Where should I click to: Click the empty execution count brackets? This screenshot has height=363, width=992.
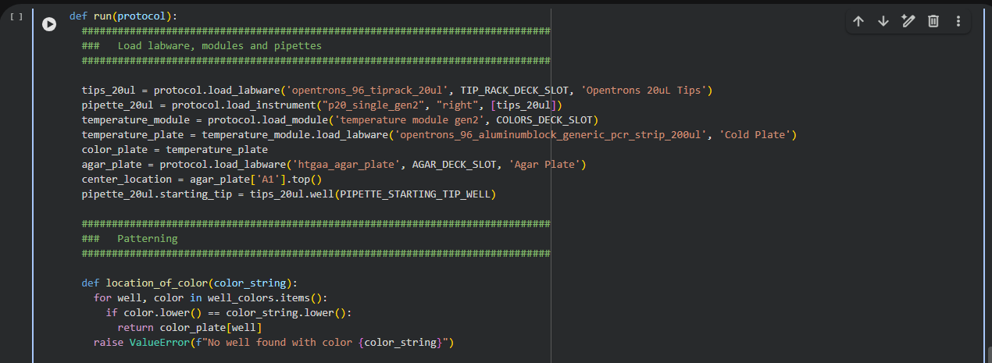pos(16,16)
